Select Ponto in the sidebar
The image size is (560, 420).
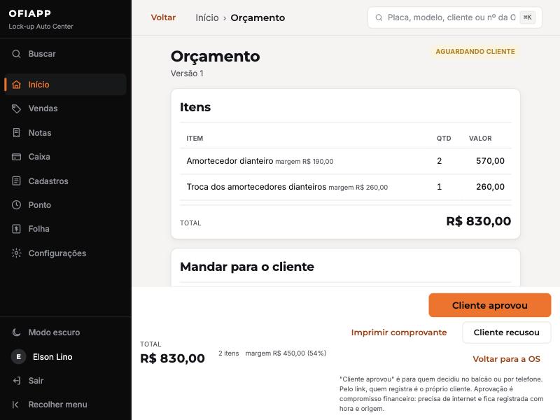click(x=65, y=205)
